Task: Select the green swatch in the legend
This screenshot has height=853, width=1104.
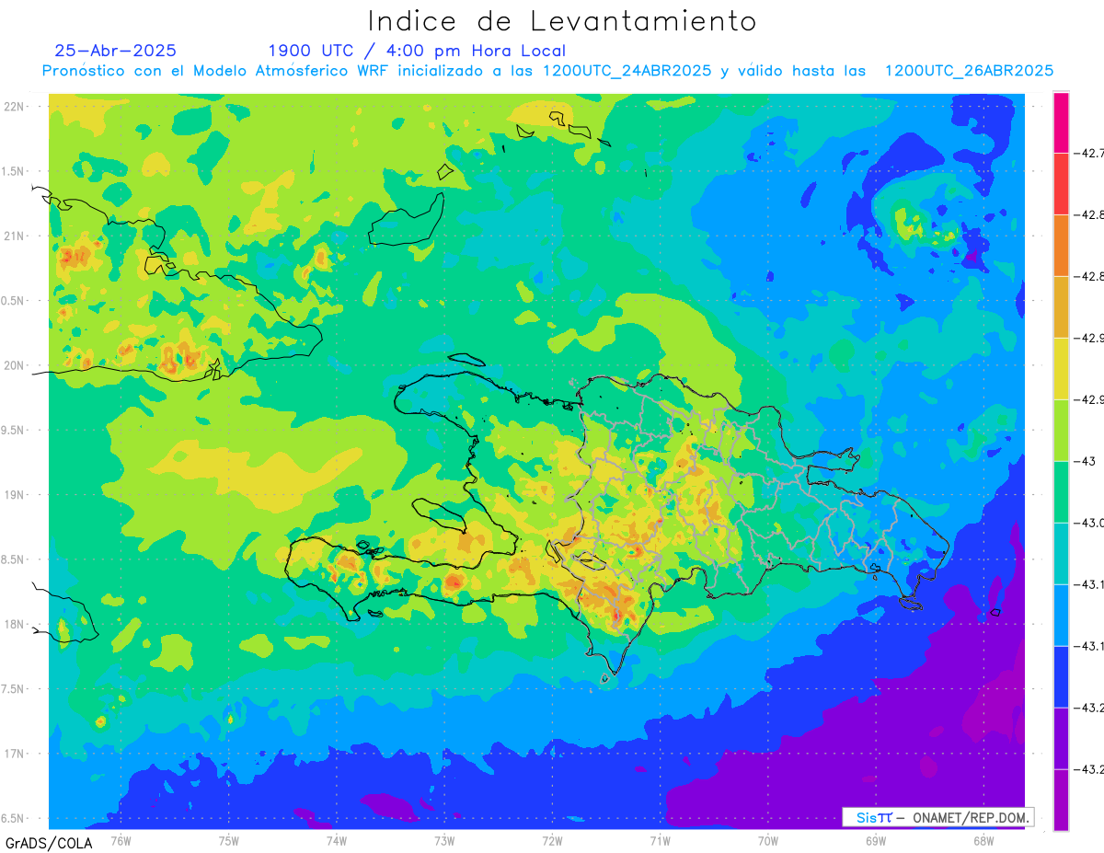Action: (1061, 492)
